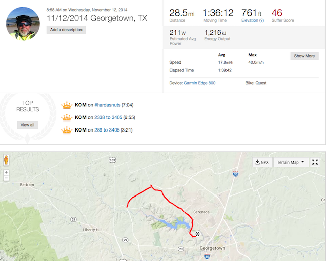Open the #hardasnuts segment link
The width and height of the screenshot is (326, 261).
tap(107, 105)
